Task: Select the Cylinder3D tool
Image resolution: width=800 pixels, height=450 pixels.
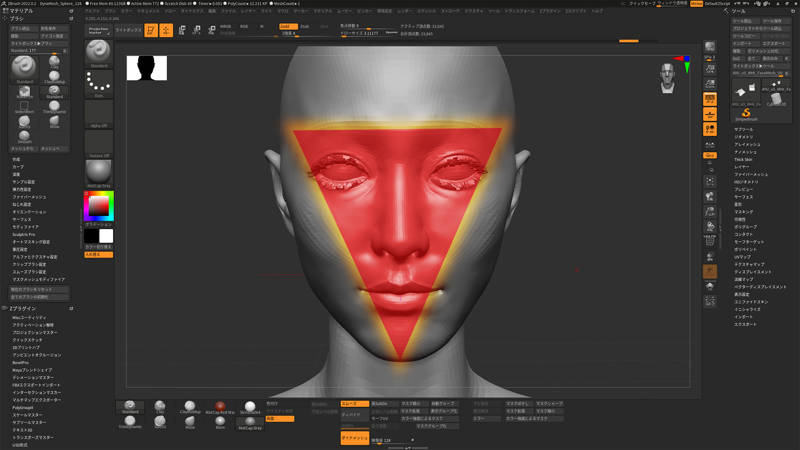Action: coord(776,100)
